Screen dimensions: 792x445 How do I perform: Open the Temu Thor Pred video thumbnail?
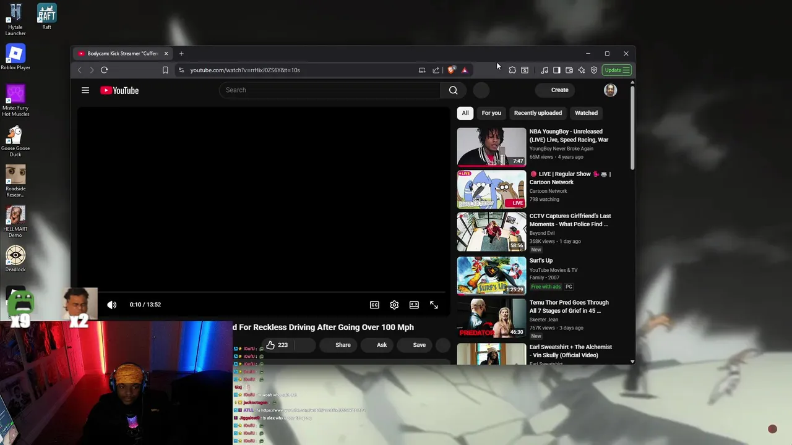491,318
